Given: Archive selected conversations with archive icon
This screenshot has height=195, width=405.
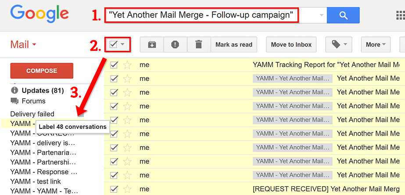Looking at the screenshot, I should point(152,45).
